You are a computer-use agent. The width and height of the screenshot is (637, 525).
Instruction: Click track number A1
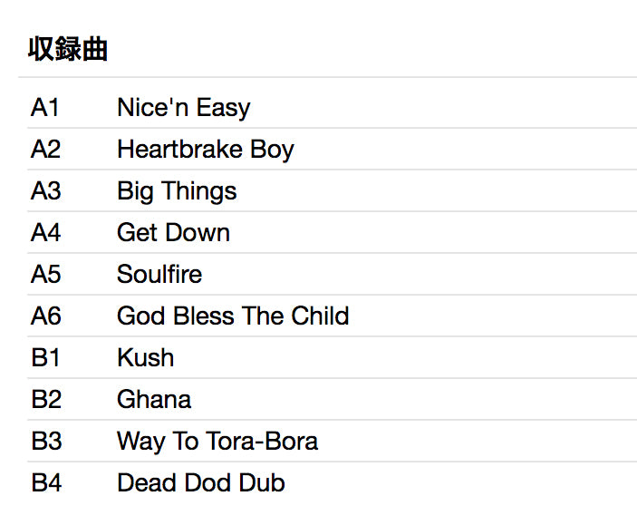point(45,108)
